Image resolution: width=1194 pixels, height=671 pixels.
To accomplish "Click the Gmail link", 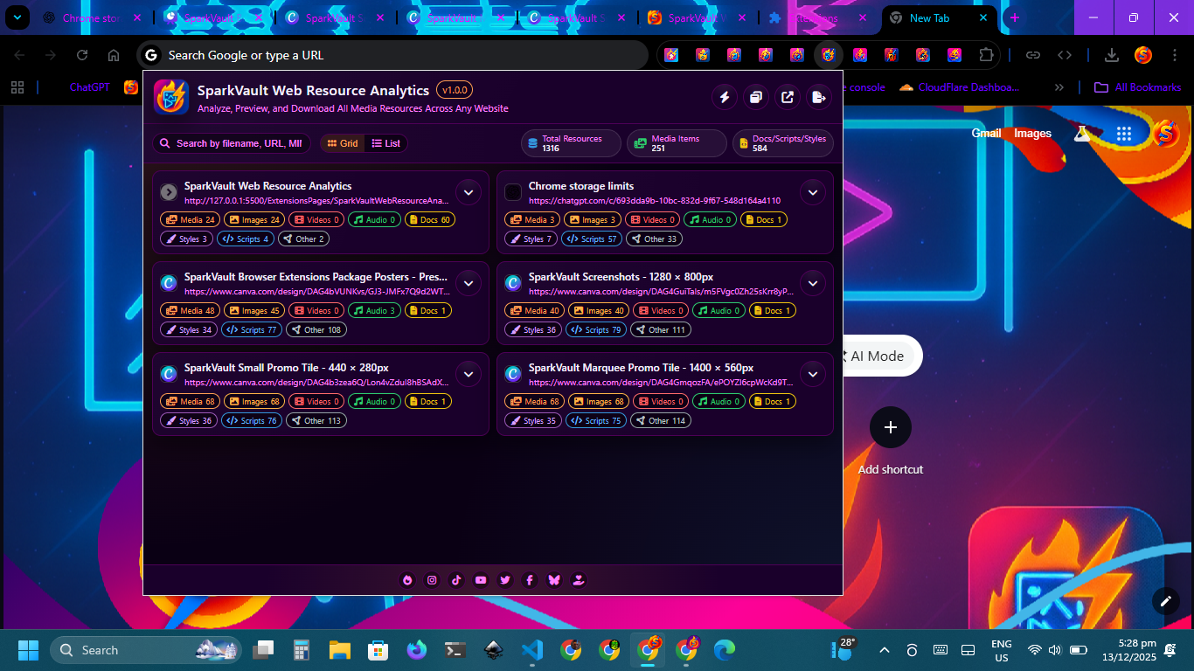I will [x=986, y=134].
